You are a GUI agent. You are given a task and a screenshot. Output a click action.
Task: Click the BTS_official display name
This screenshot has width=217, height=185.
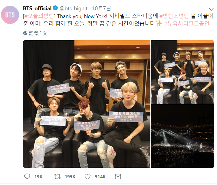[37, 8]
